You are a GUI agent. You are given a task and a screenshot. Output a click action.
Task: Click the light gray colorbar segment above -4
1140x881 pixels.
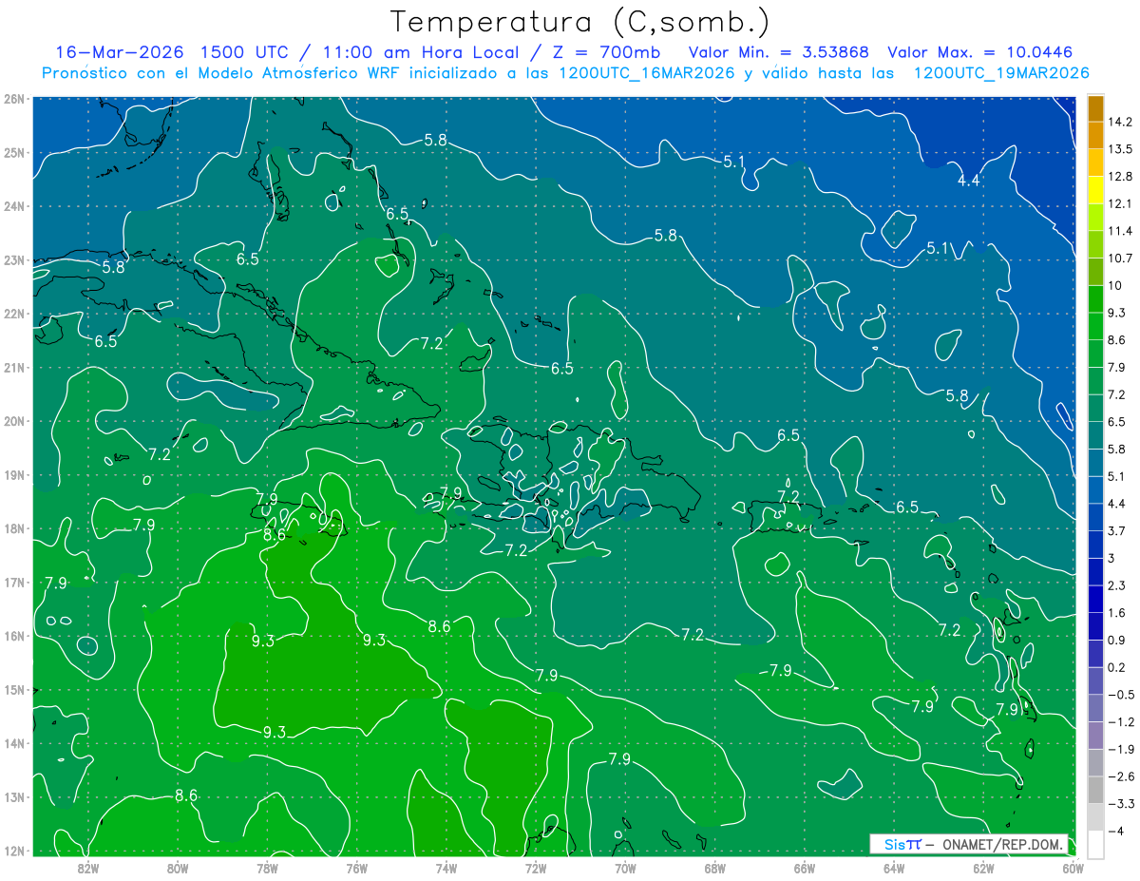(1096, 816)
